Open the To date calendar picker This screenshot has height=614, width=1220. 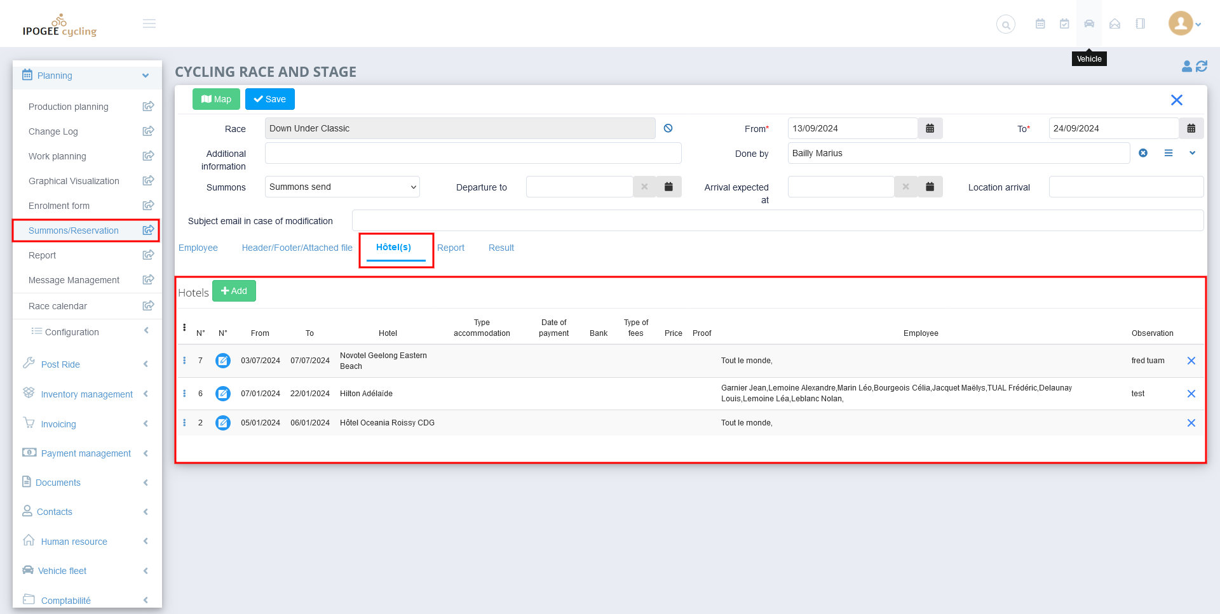[x=1191, y=128]
